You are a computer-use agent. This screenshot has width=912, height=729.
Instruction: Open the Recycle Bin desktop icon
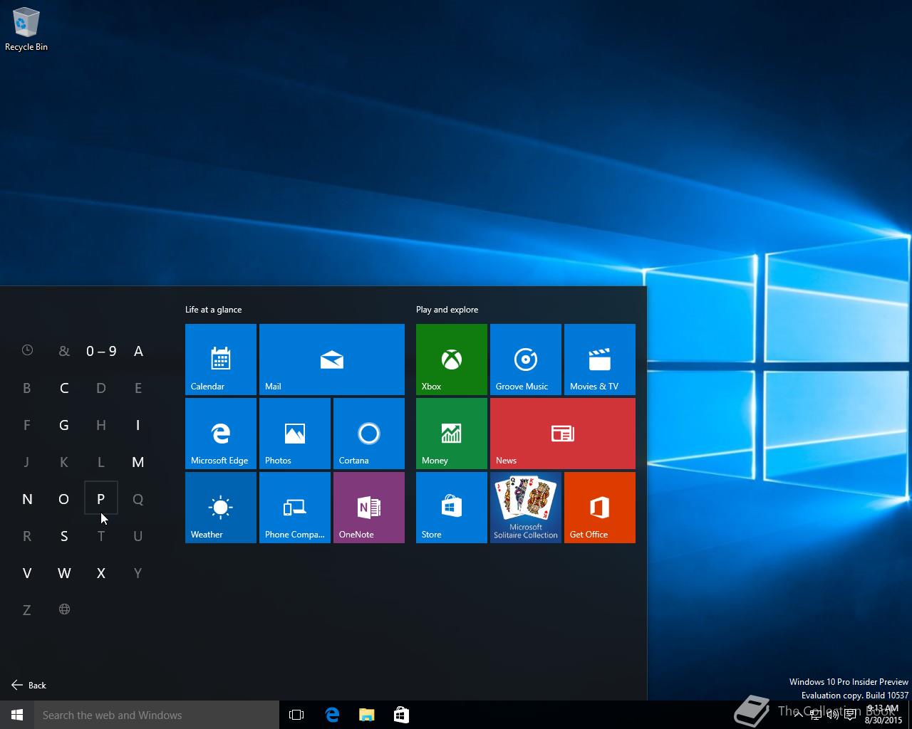pyautogui.click(x=26, y=30)
